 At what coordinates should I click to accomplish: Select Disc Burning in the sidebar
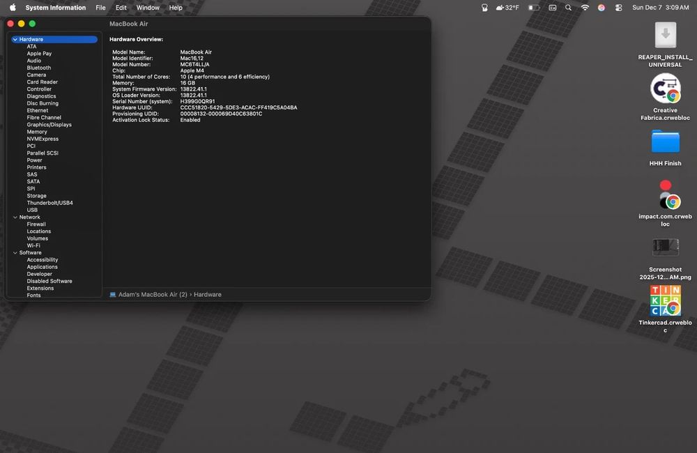tap(43, 103)
